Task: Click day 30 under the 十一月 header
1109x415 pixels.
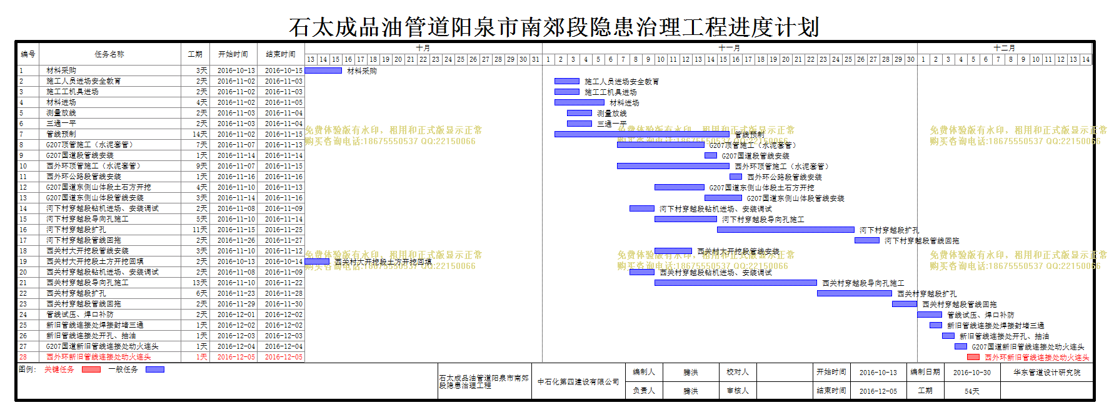Action: coord(911,59)
